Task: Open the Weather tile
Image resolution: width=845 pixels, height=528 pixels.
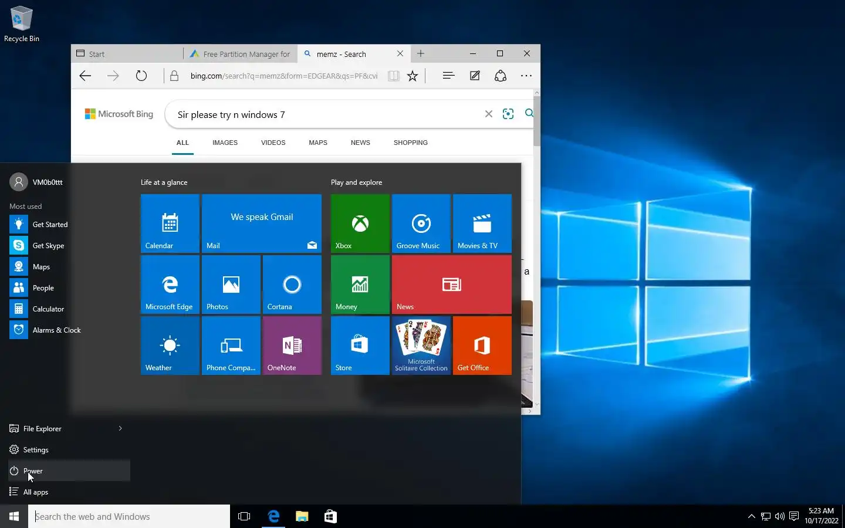Action: point(170,346)
